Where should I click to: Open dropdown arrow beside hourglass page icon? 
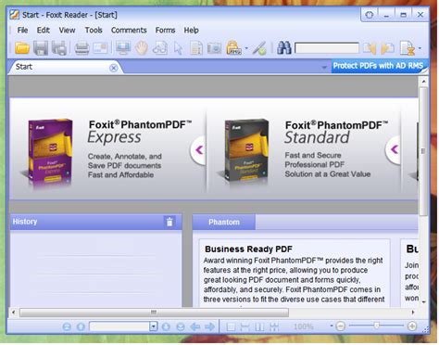[420, 48]
